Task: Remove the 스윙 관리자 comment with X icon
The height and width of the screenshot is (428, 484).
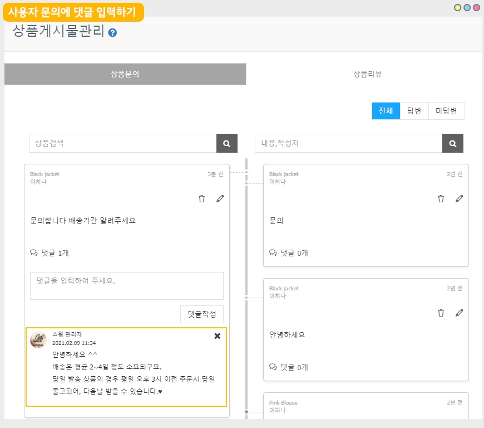Action: pos(218,336)
